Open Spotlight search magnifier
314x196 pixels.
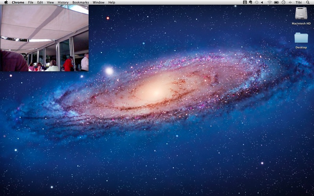tap(308, 2)
